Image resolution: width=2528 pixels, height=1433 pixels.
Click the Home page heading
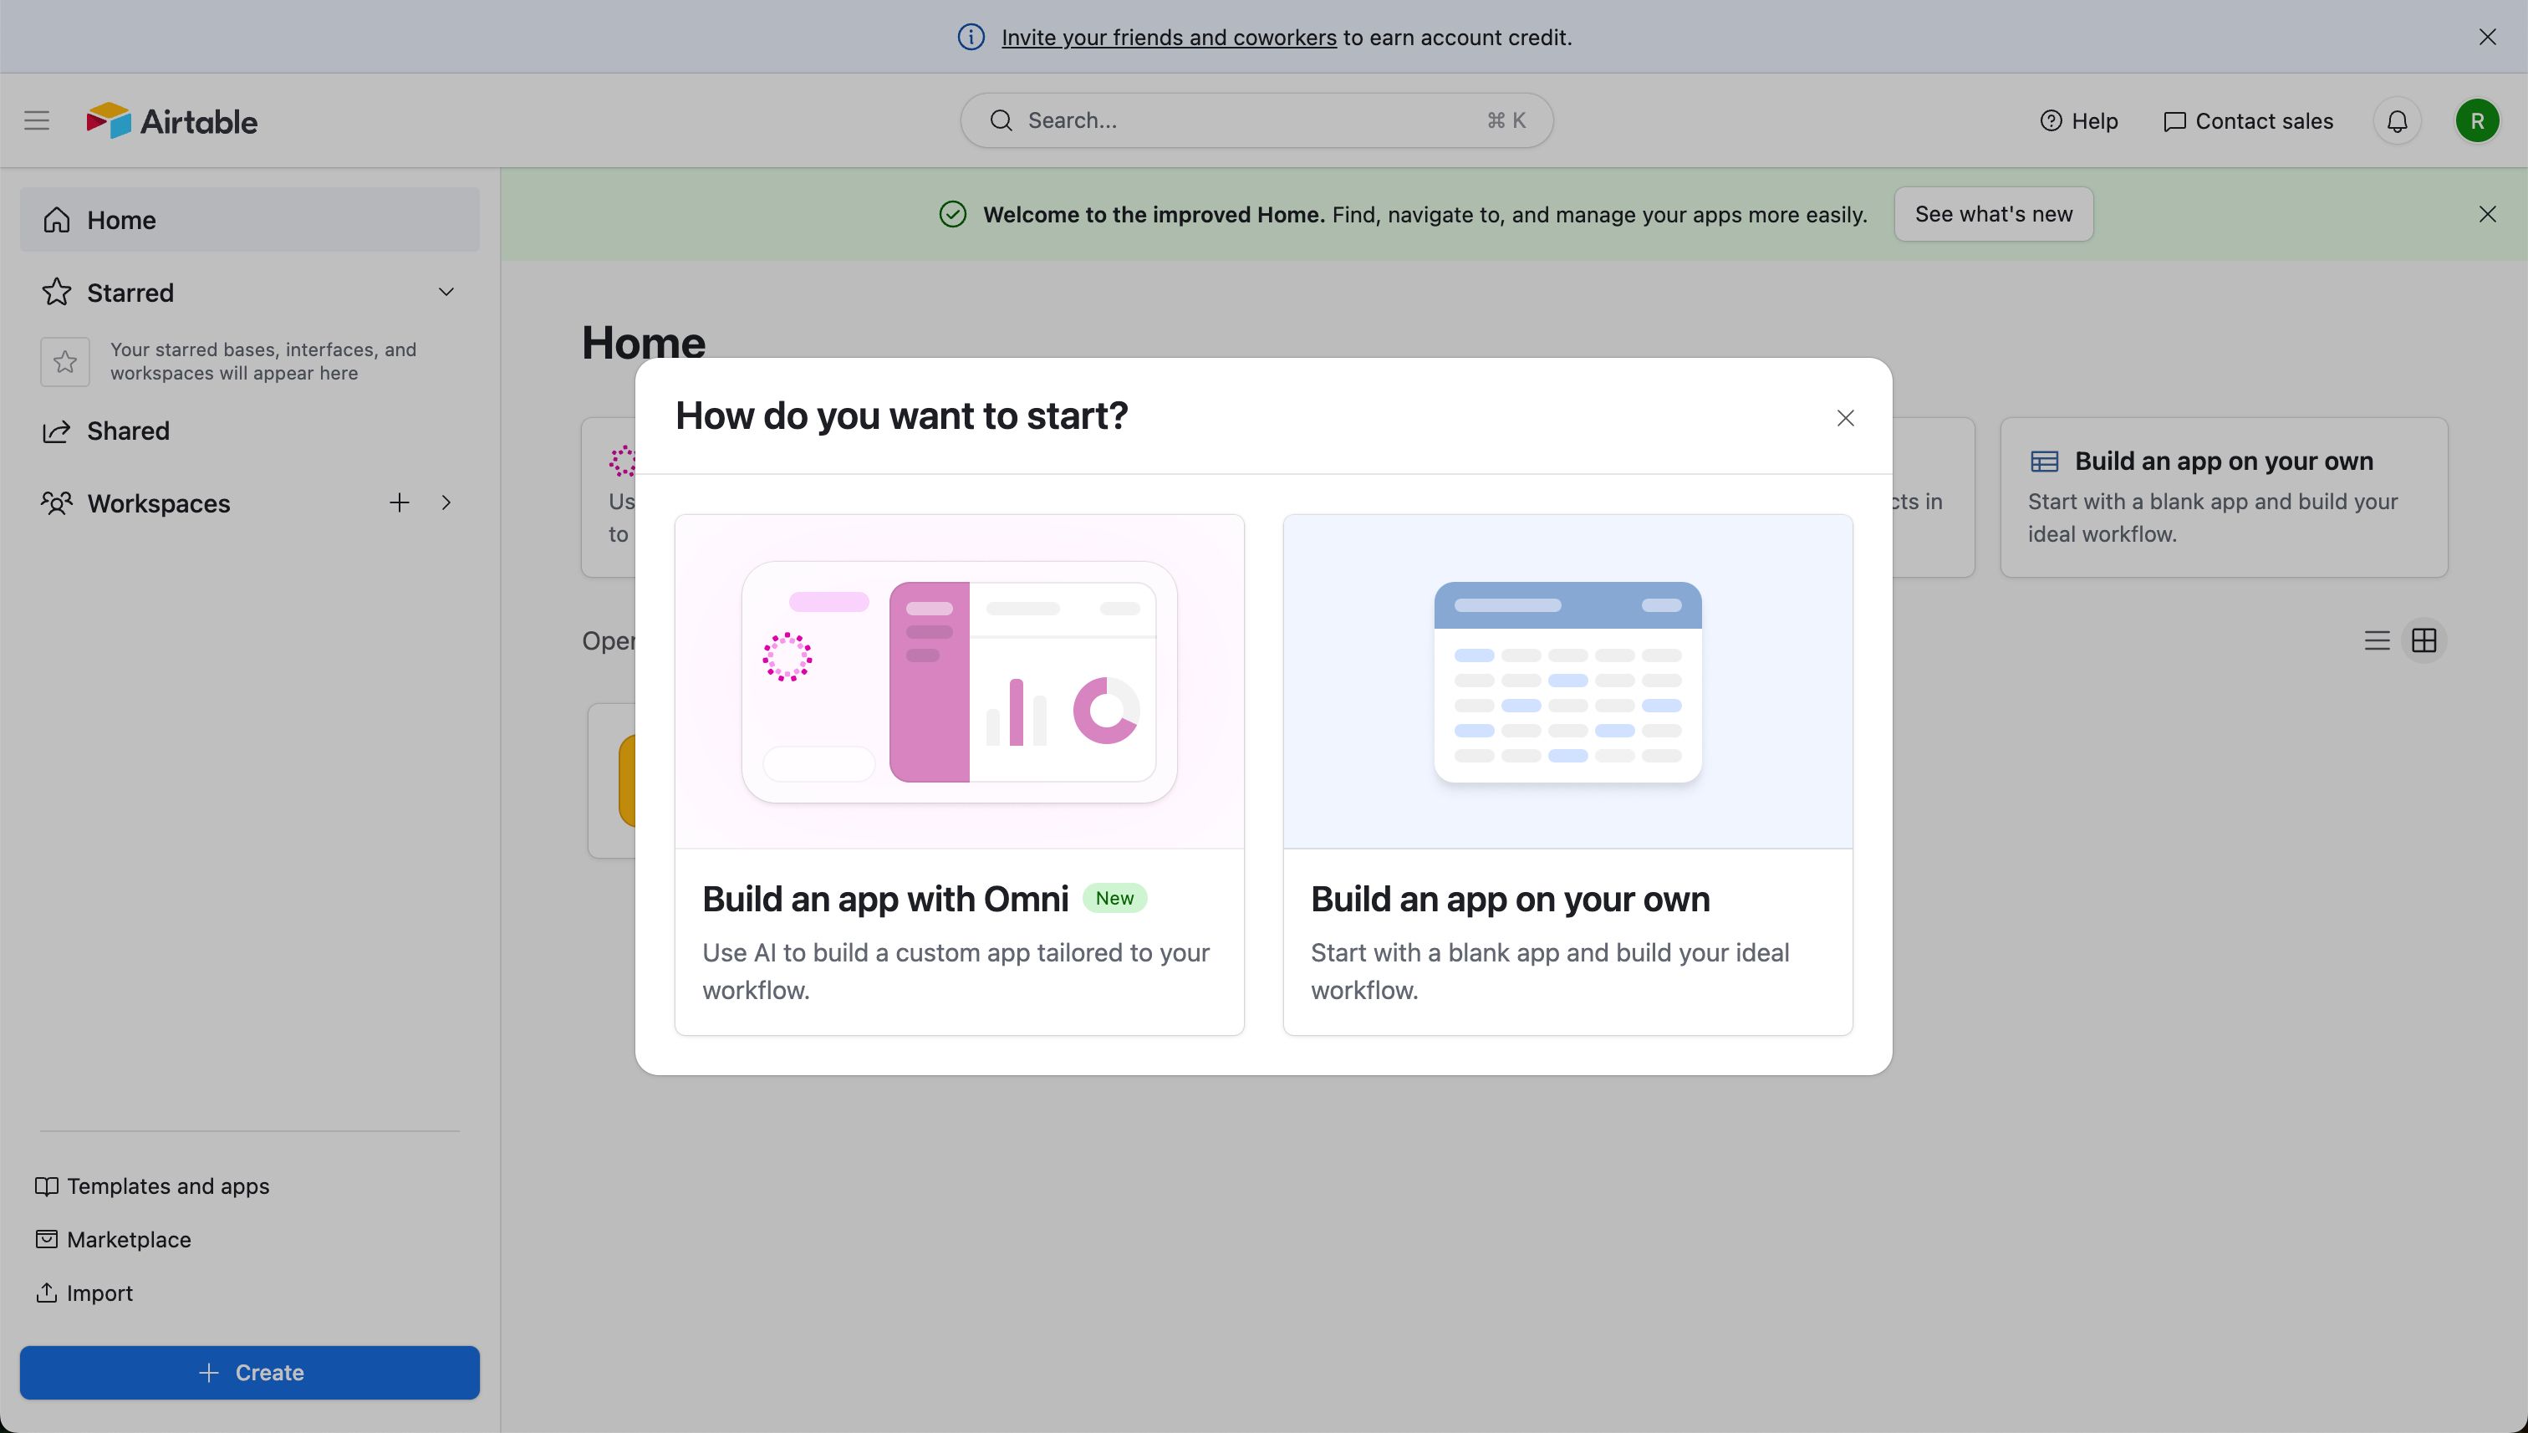point(644,341)
